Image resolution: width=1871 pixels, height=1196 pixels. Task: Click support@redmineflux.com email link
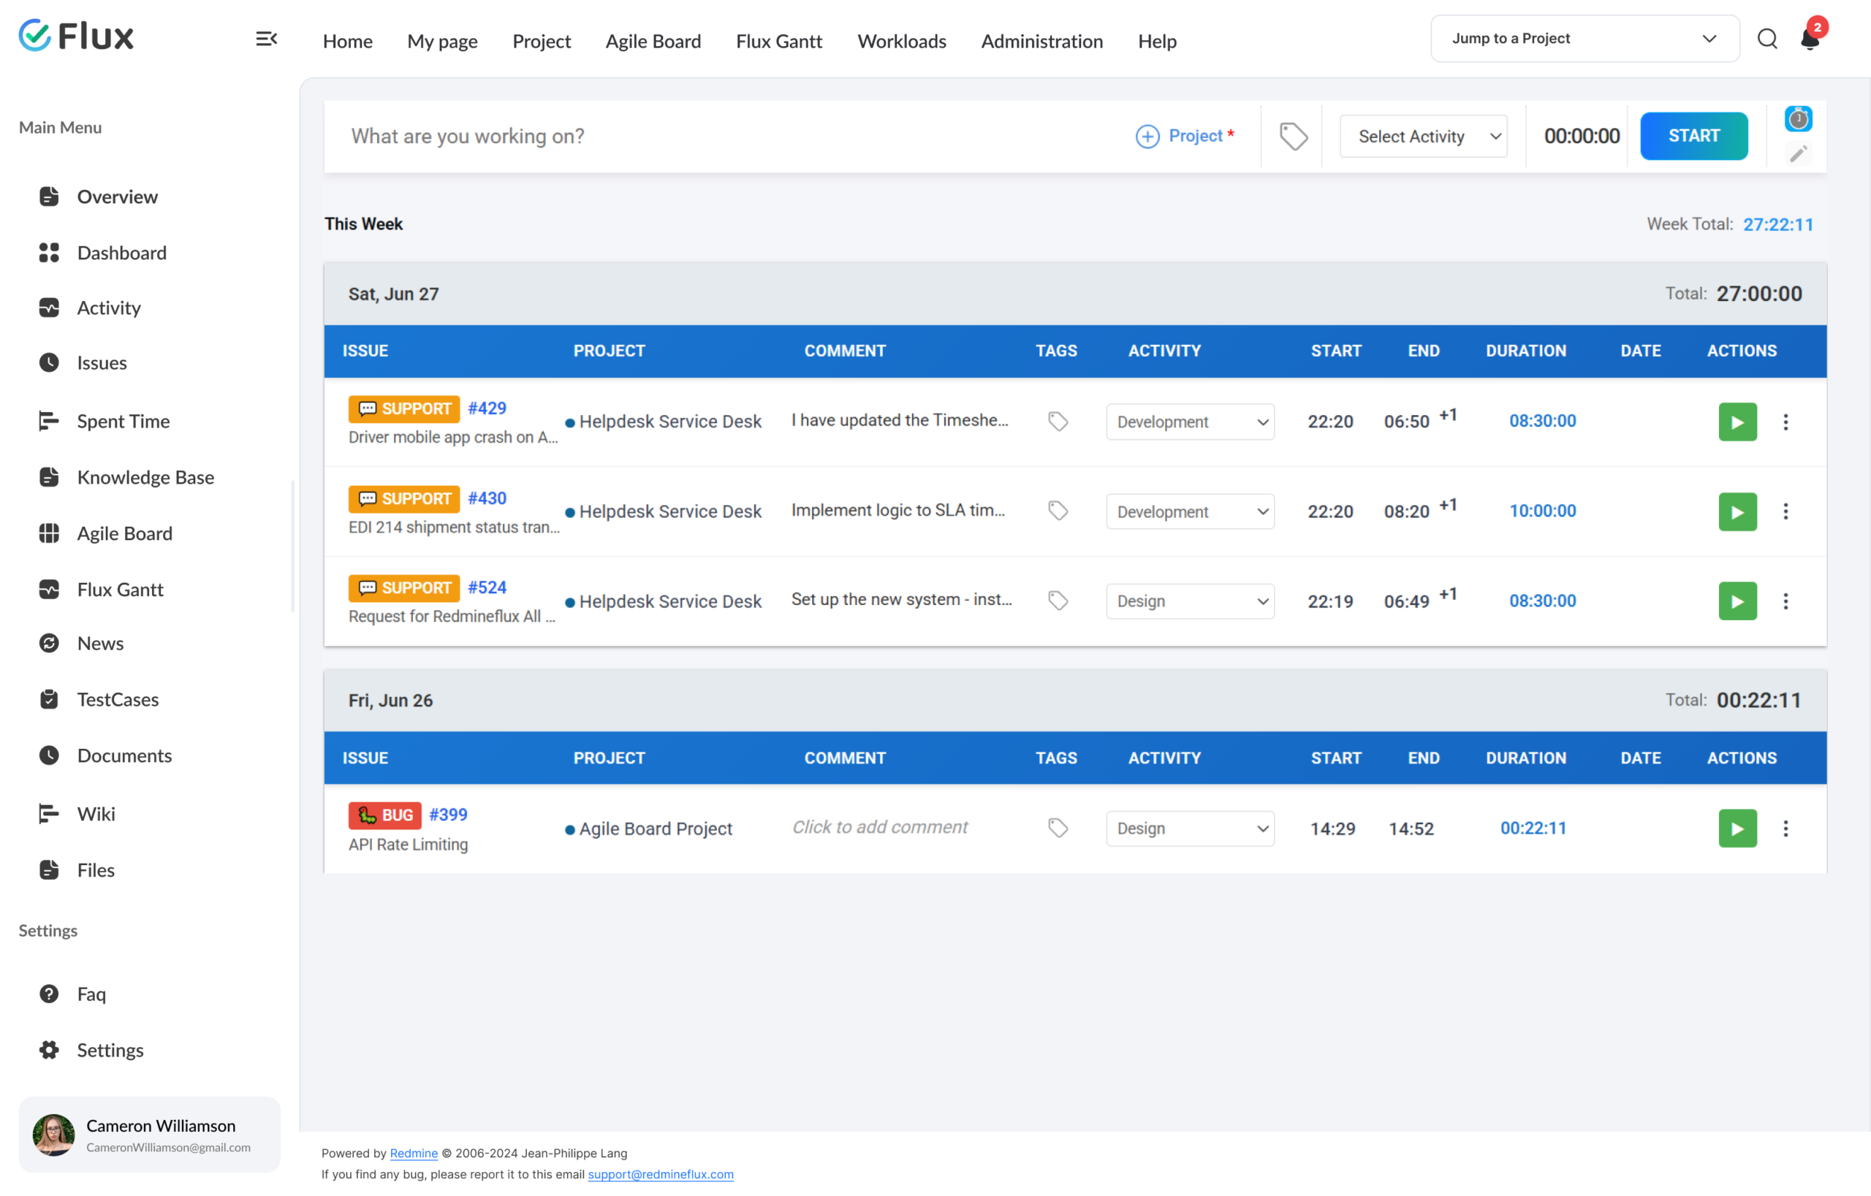(x=661, y=1174)
